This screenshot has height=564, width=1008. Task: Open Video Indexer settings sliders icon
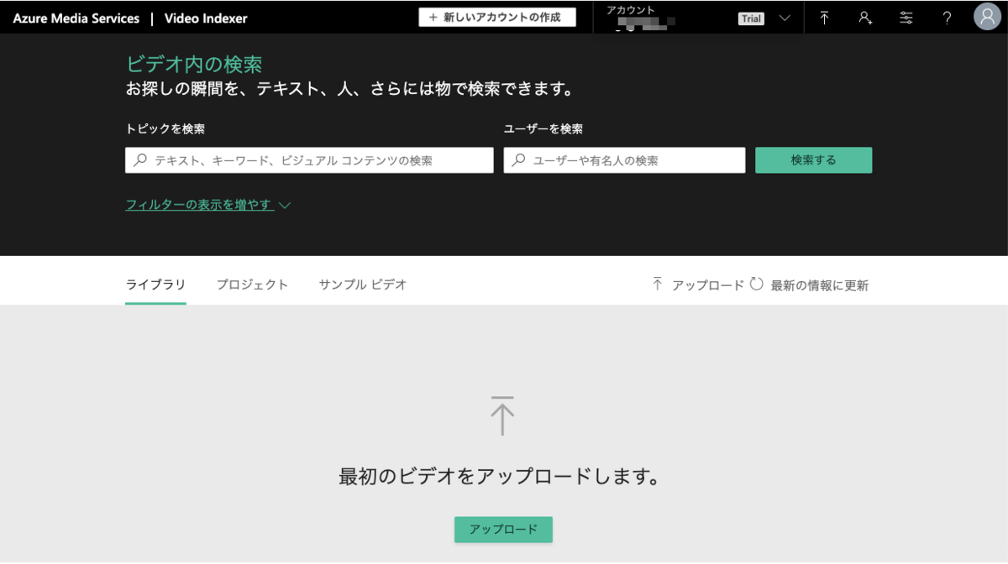click(906, 17)
